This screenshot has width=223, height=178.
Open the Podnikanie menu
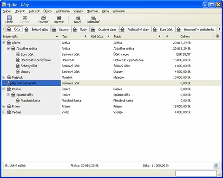[63, 11]
